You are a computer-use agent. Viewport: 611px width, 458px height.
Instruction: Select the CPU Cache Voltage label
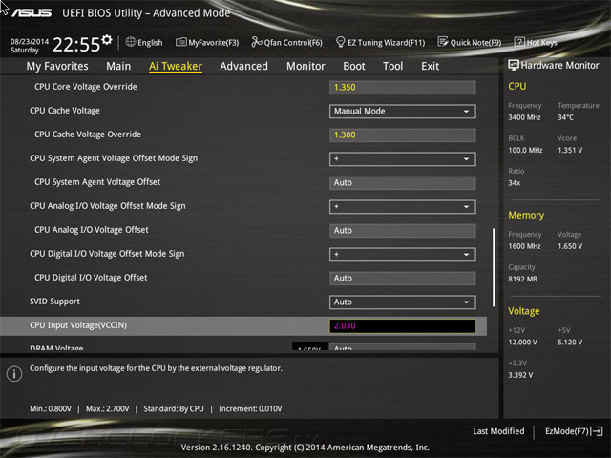coord(65,111)
